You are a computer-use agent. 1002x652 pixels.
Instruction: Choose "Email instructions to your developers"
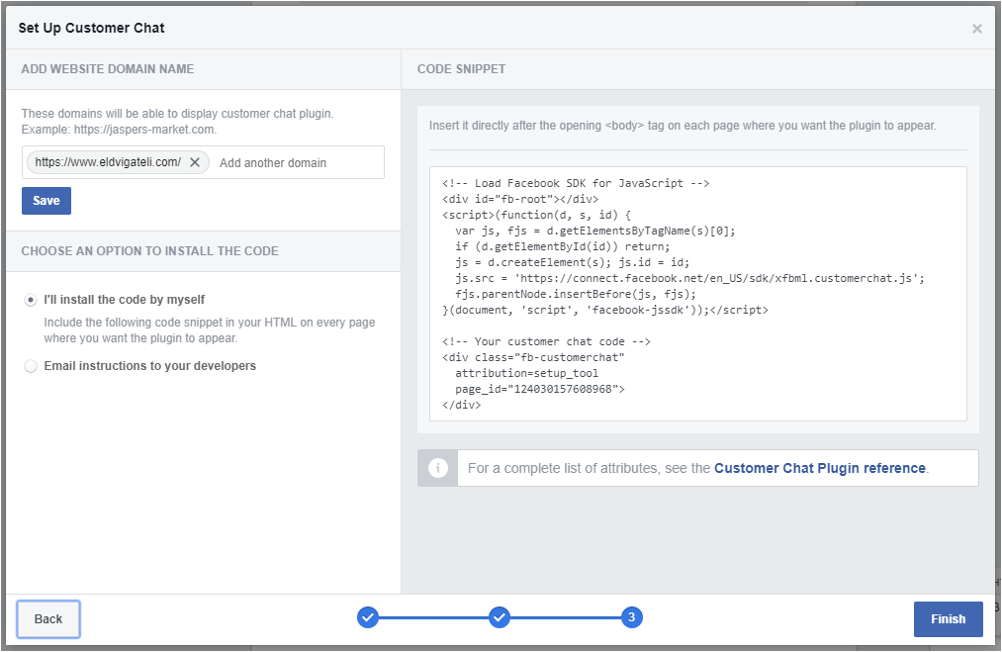(30, 365)
